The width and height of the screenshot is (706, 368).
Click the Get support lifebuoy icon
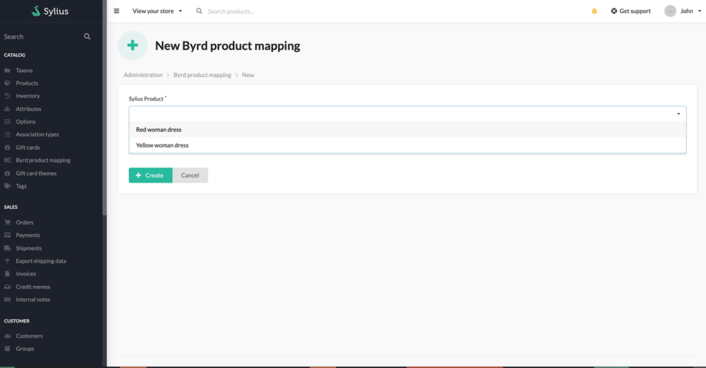[614, 11]
